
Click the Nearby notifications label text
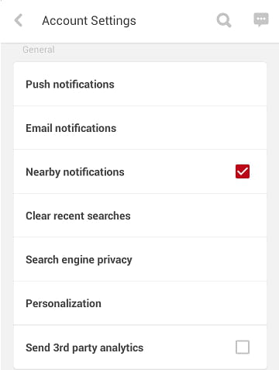point(75,172)
